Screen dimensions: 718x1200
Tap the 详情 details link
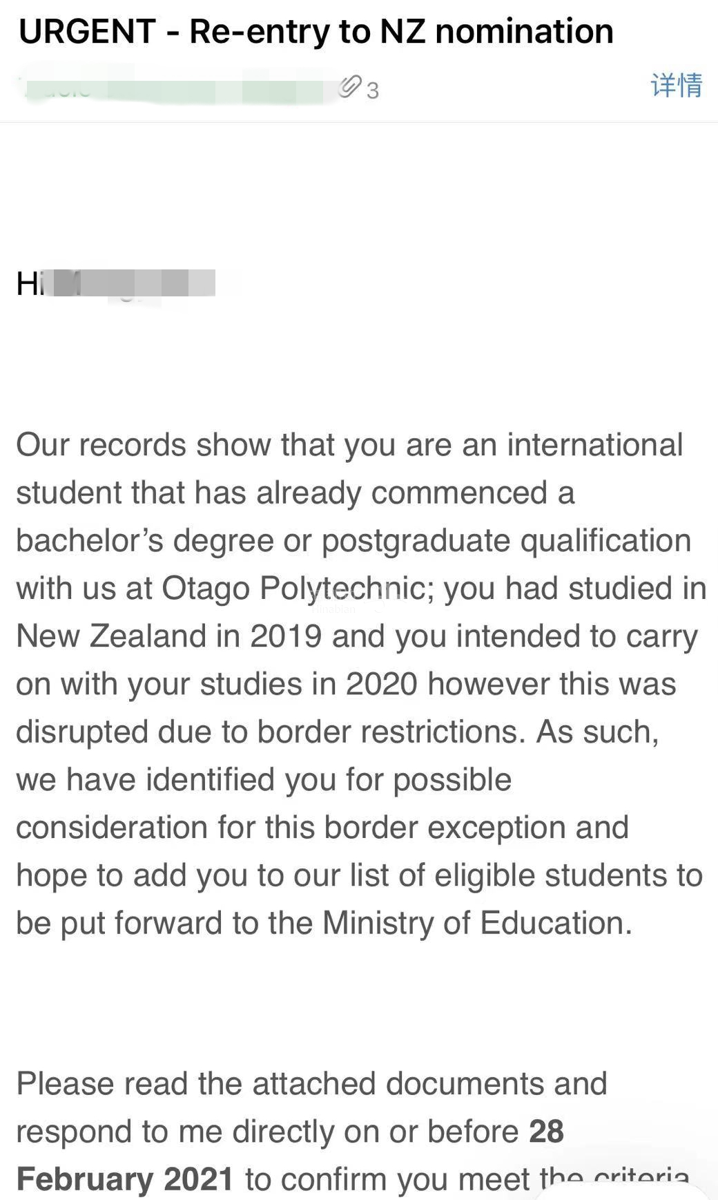point(676,85)
